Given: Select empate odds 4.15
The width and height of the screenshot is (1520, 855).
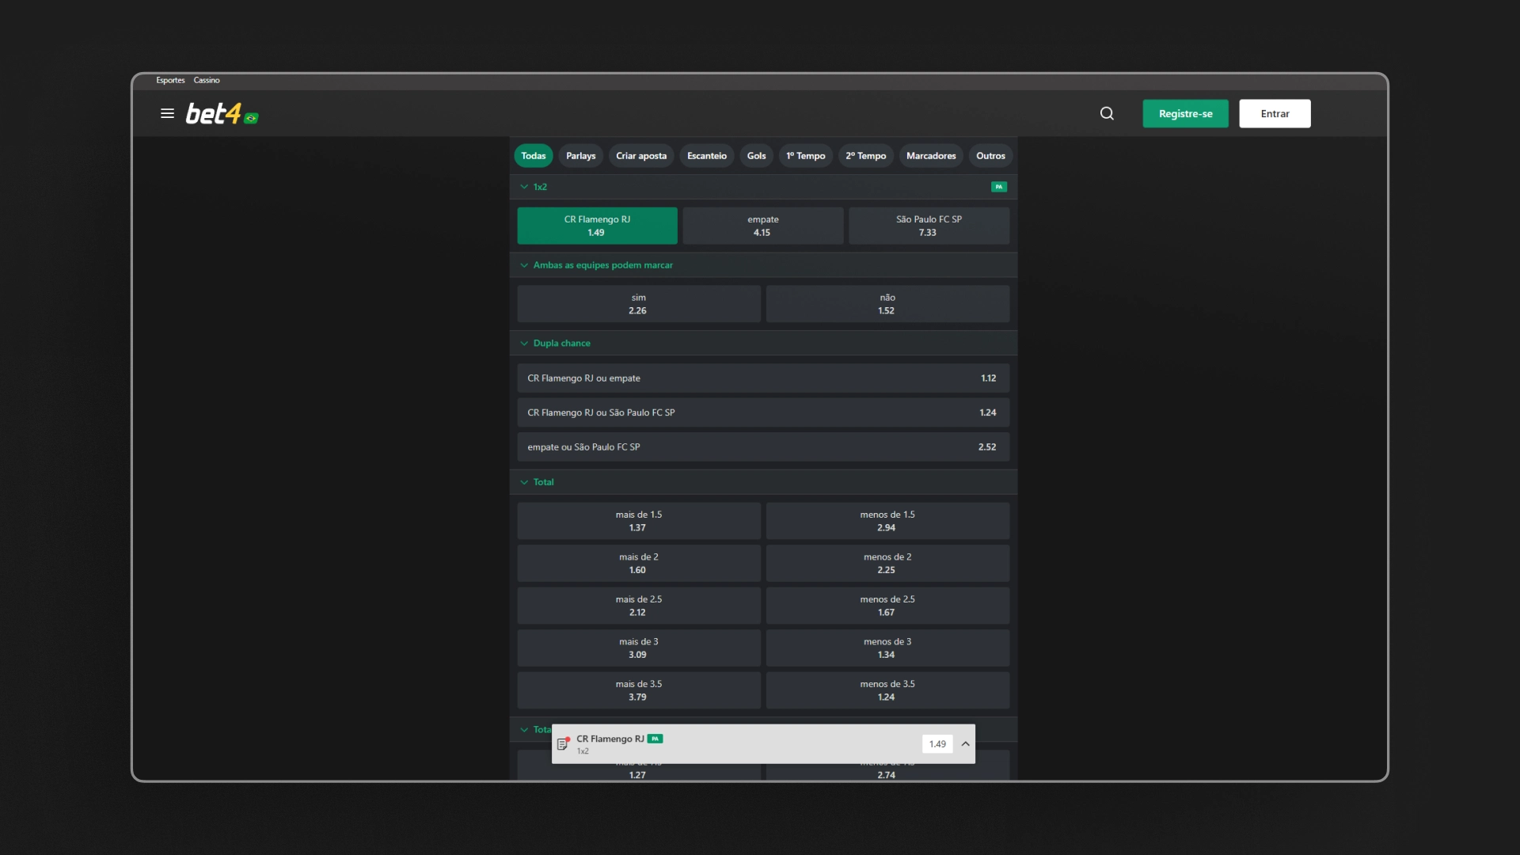Looking at the screenshot, I should (762, 226).
